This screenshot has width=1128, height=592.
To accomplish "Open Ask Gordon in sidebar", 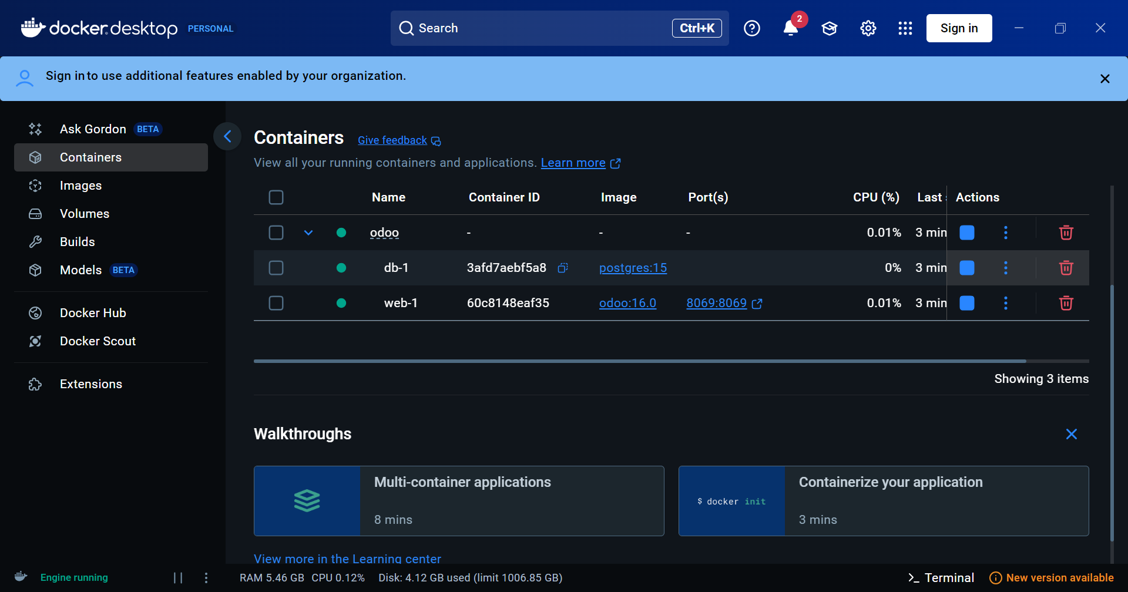I will (111, 129).
